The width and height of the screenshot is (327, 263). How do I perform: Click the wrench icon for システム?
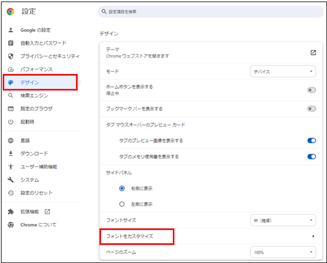pyautogui.click(x=11, y=180)
